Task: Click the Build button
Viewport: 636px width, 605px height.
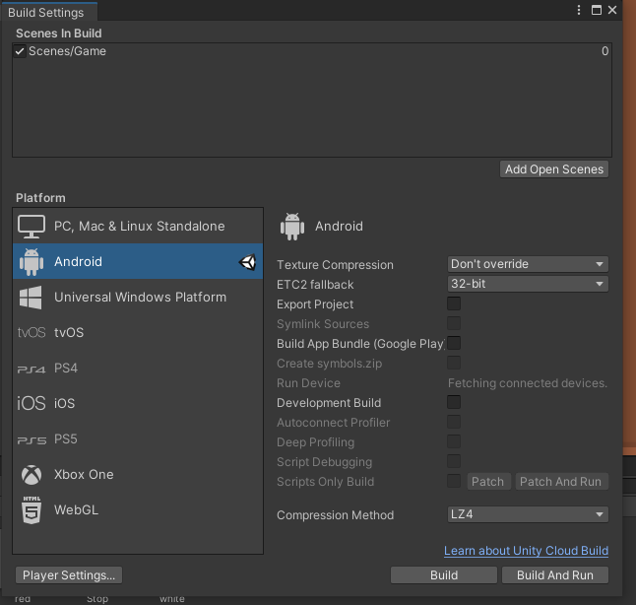Action: (444, 575)
